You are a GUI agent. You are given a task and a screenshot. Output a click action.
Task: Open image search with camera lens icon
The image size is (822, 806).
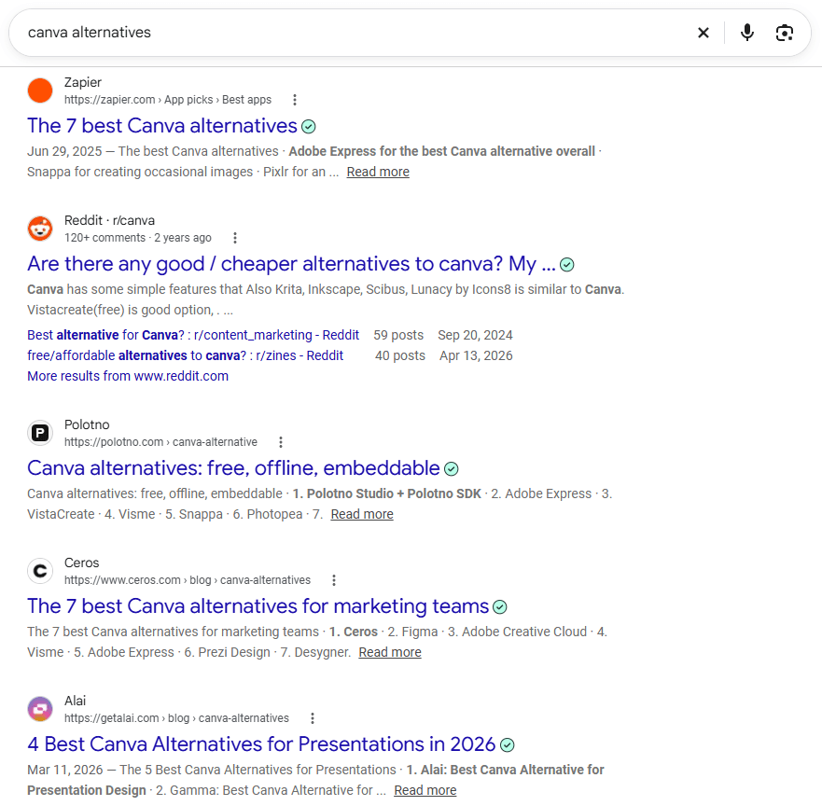785,33
